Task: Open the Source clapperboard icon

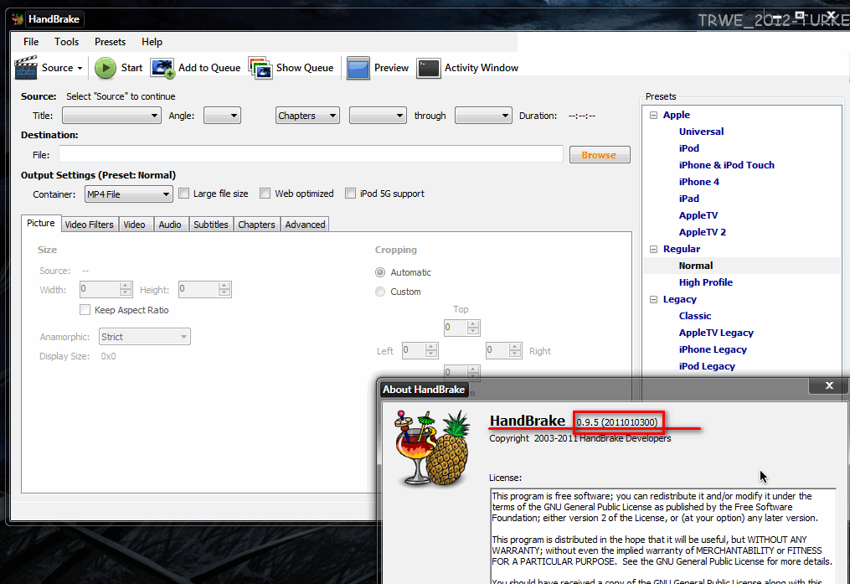Action: pyautogui.click(x=25, y=68)
